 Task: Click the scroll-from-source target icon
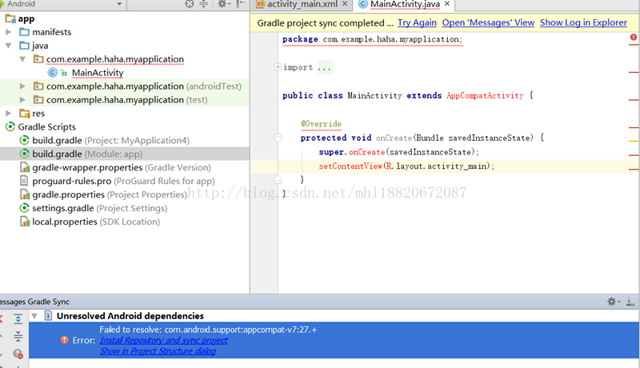tap(190, 4)
